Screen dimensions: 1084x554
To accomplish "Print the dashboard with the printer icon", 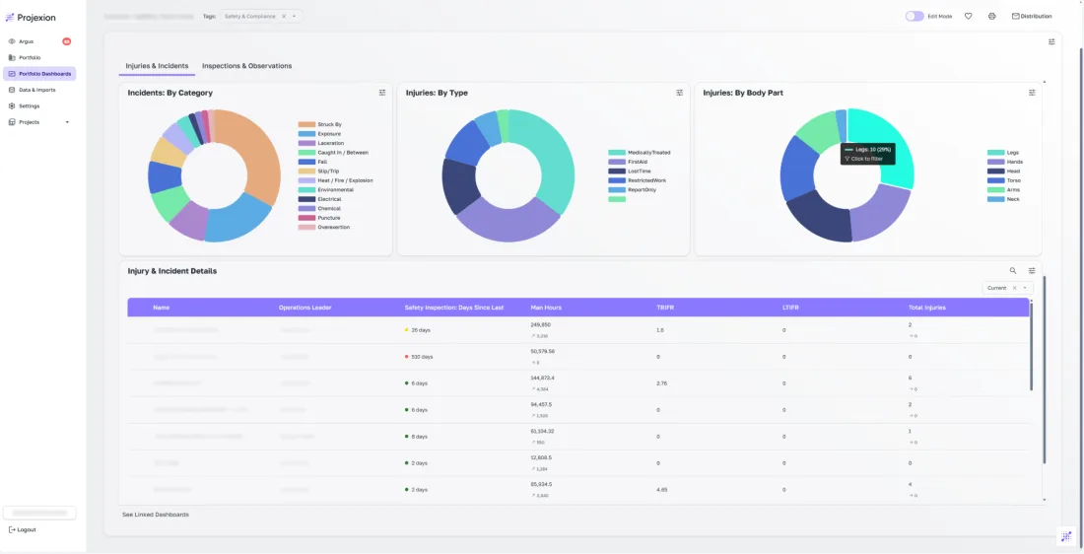I will pos(991,16).
